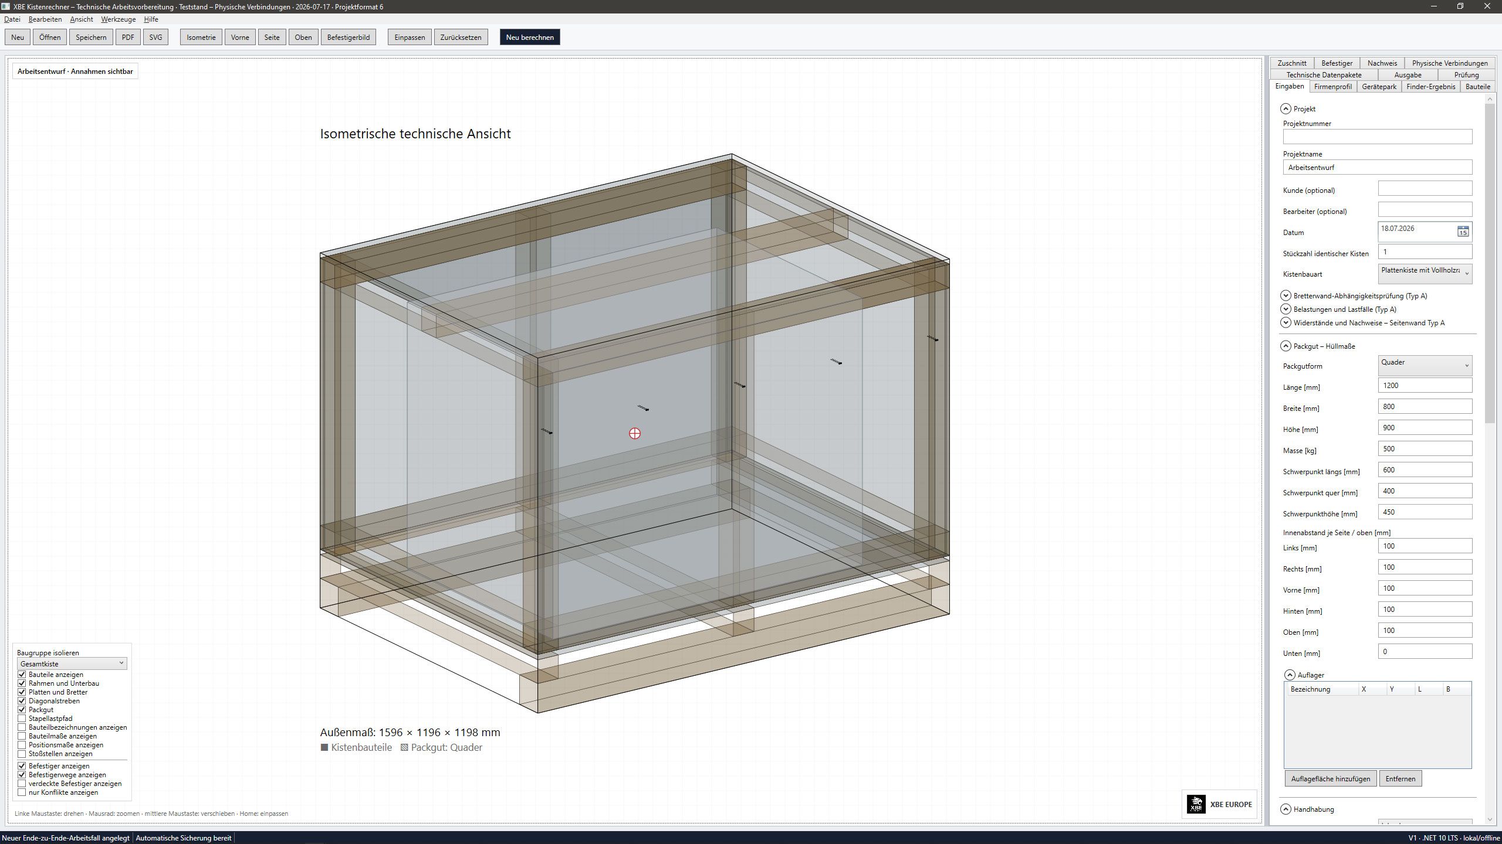The image size is (1502, 844).
Task: Click the XBE Europe logo
Action: pyautogui.click(x=1219, y=804)
